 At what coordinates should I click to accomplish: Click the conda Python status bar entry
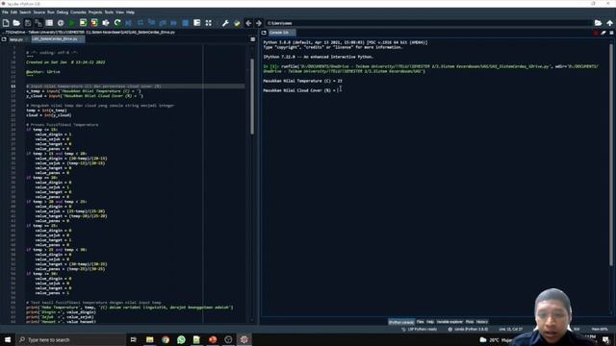[468, 329]
